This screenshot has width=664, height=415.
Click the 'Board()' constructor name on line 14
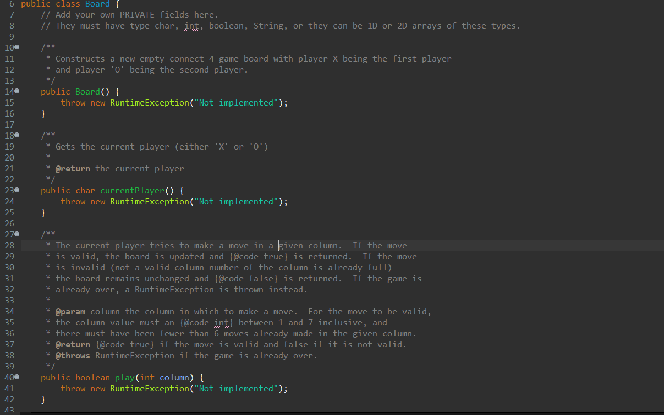click(92, 92)
